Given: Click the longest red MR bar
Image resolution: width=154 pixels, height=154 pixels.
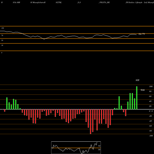Looking at the screenshot, I should (91, 122).
